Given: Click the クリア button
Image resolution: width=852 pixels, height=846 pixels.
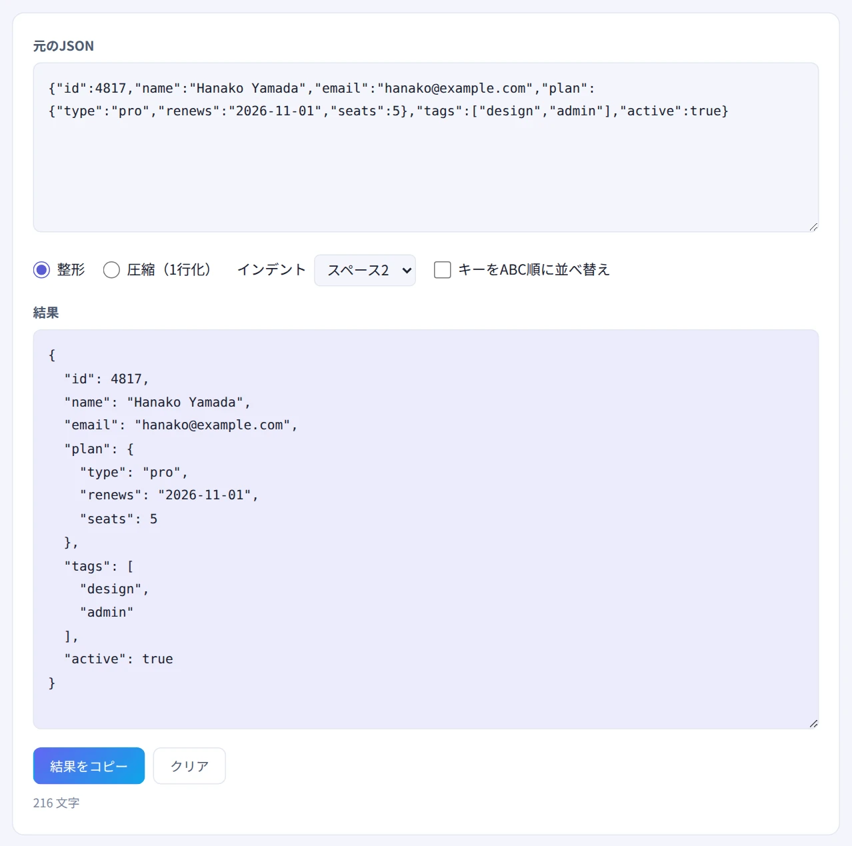Looking at the screenshot, I should (x=189, y=766).
